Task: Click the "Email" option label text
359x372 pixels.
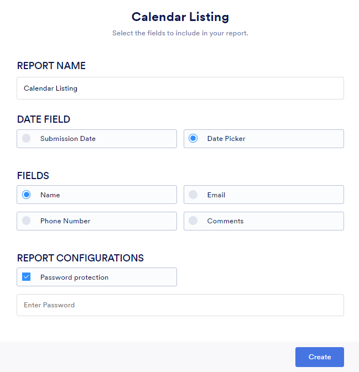Action: [x=216, y=195]
